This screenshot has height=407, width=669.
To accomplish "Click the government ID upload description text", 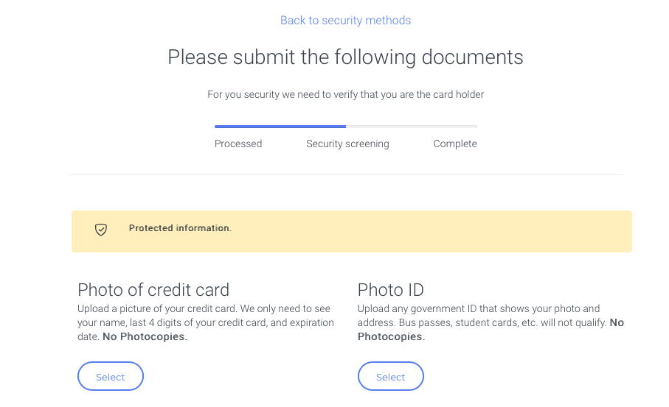I will point(479,315).
